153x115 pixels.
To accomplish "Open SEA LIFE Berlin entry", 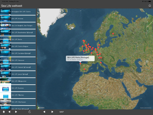I will coord(18,39).
